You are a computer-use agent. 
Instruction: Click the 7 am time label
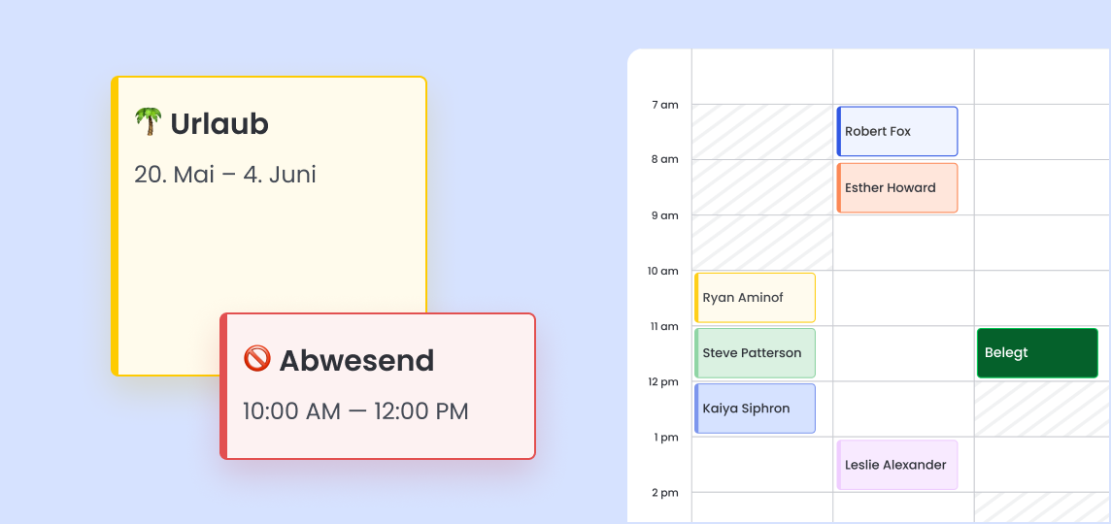click(x=665, y=105)
